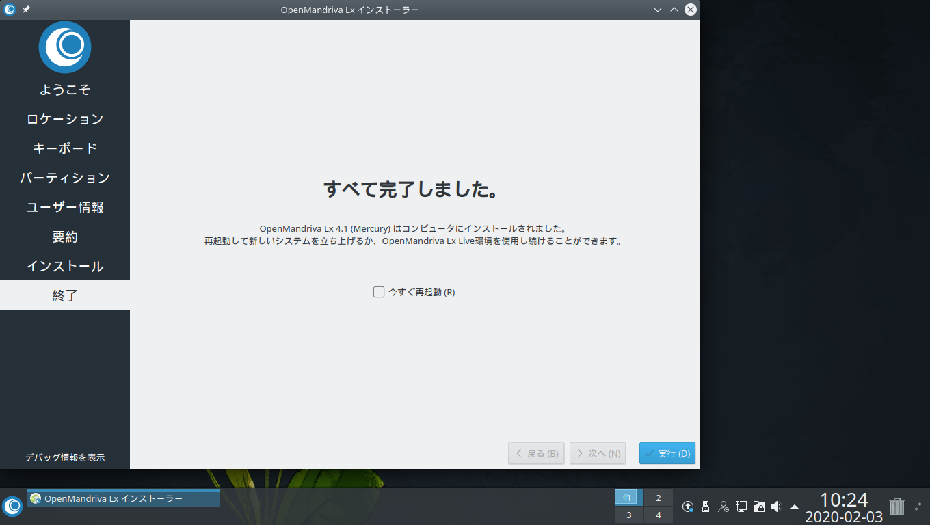Click the panel settings sliders icon
930x525 pixels.
[918, 507]
